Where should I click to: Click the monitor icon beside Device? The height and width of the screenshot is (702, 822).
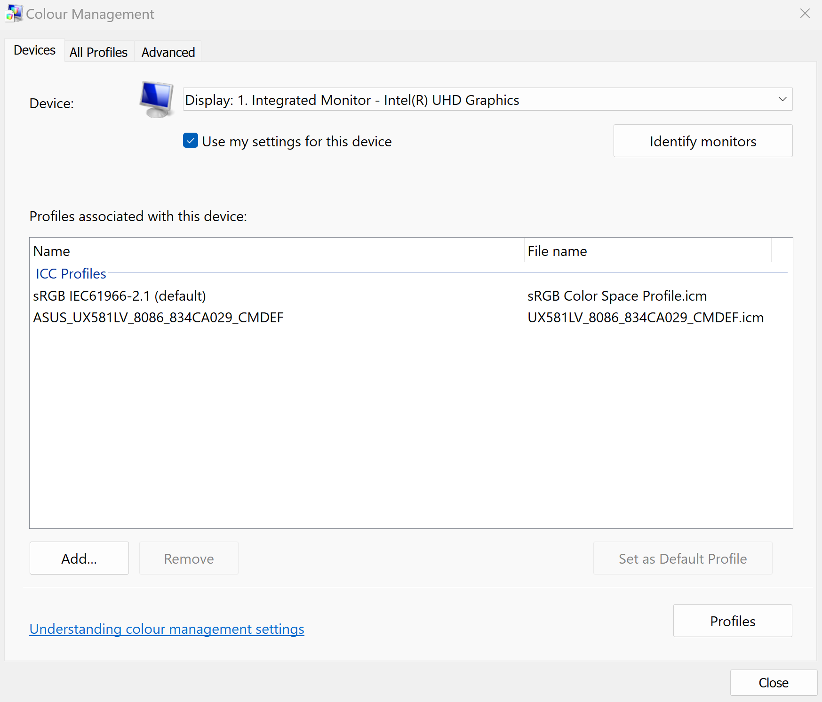(157, 99)
